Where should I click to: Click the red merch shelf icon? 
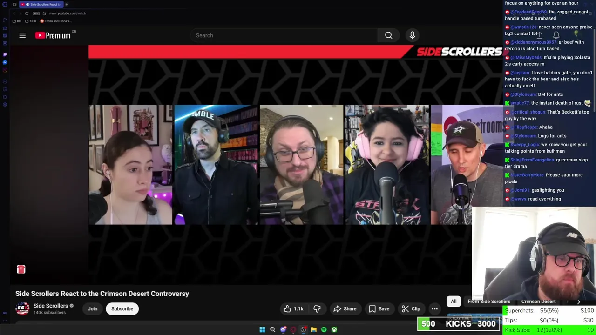[21, 269]
